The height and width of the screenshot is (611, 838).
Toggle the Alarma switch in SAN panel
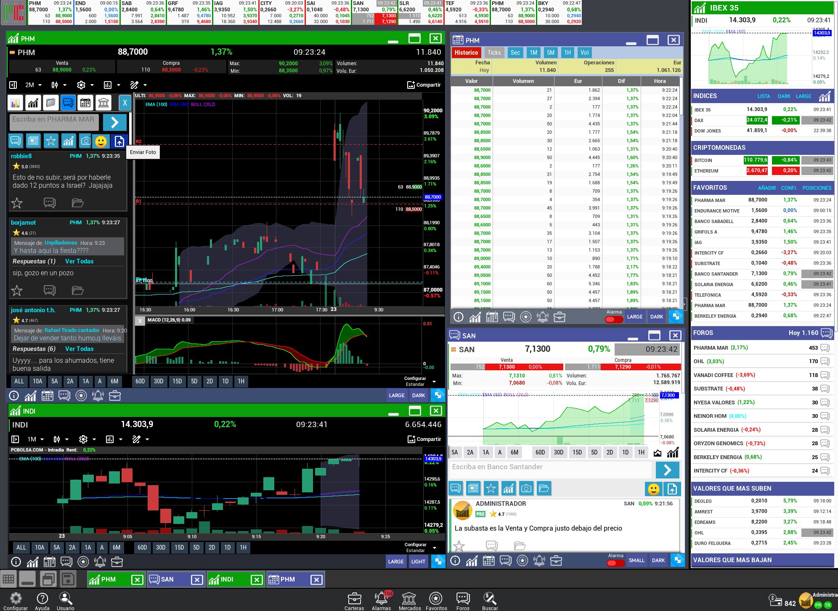pyautogui.click(x=615, y=563)
